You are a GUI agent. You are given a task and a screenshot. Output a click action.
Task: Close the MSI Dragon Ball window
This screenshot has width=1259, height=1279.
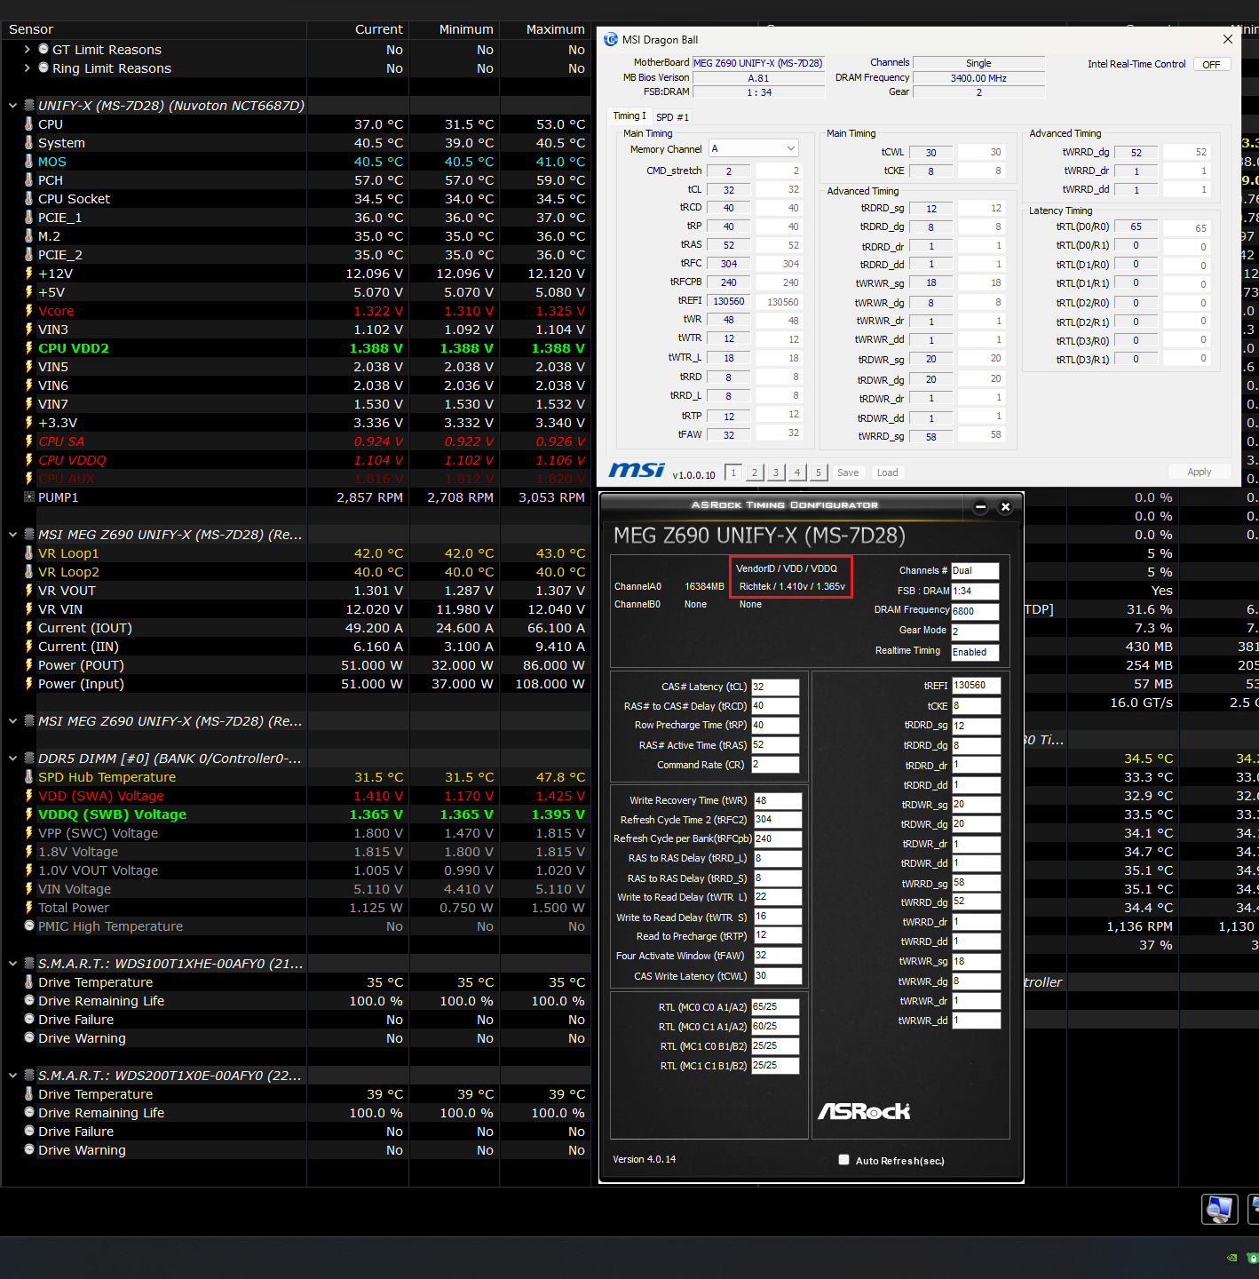[1227, 39]
